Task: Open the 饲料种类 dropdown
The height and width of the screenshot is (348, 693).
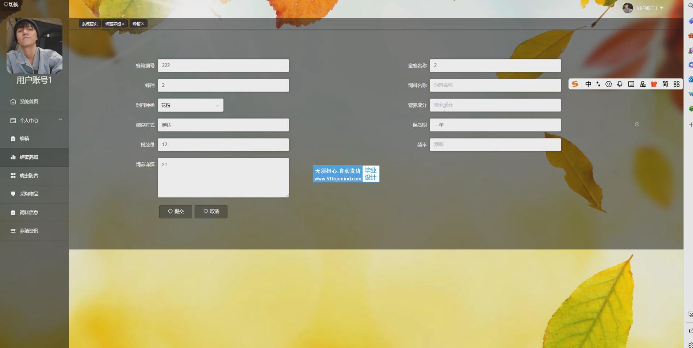Action: click(190, 105)
